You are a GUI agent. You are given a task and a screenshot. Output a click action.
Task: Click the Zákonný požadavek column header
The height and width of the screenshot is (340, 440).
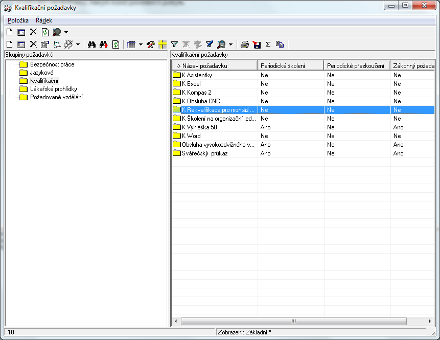(x=412, y=65)
